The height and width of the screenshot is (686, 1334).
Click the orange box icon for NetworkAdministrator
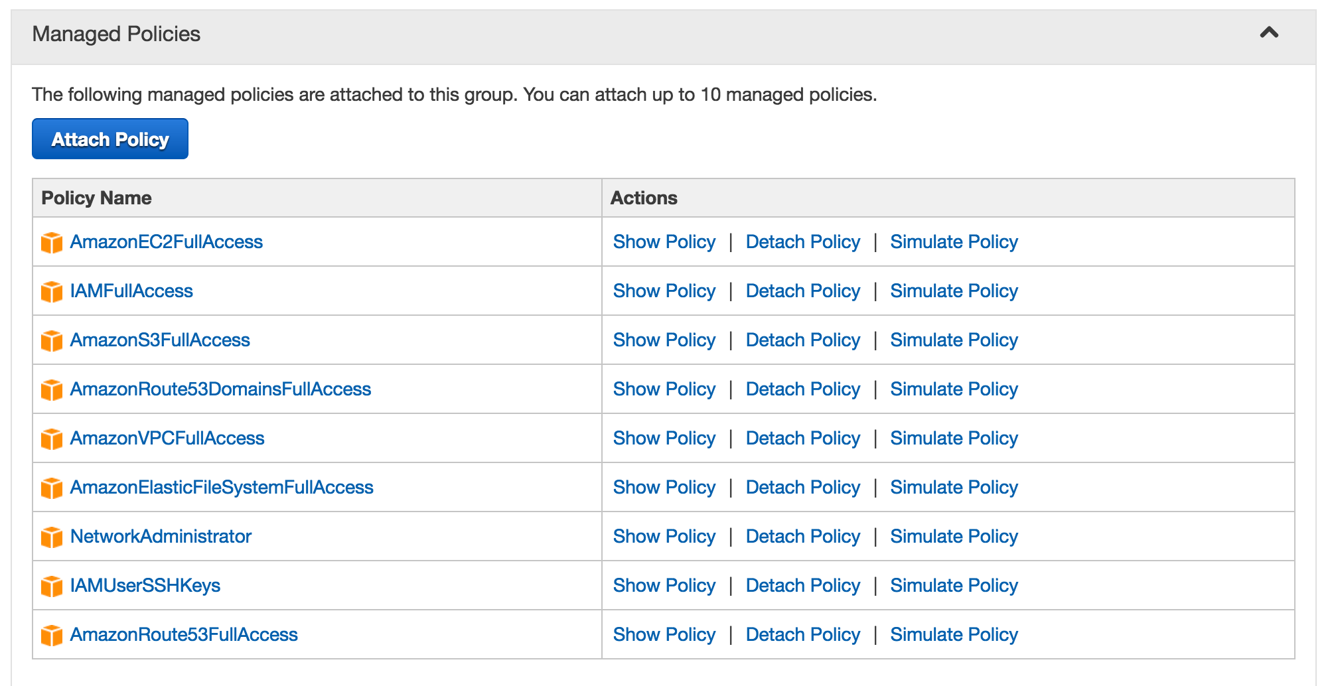[52, 537]
